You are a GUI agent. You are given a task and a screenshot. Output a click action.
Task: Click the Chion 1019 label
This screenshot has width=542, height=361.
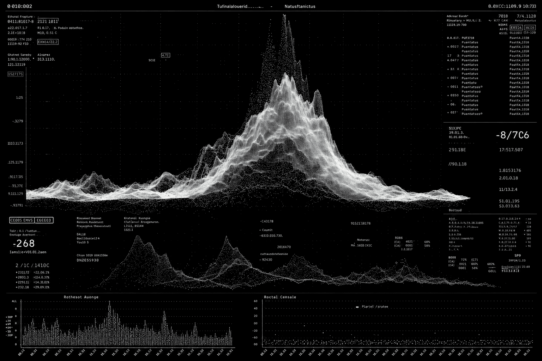coord(85,255)
